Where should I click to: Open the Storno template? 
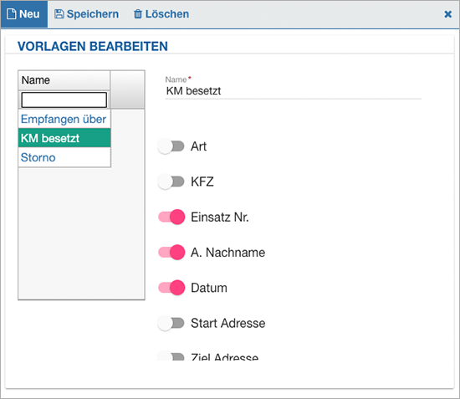pyautogui.click(x=64, y=157)
